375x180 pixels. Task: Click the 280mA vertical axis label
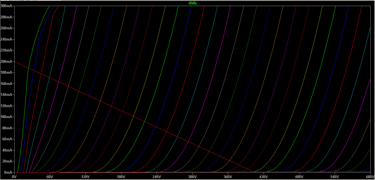[6, 17]
